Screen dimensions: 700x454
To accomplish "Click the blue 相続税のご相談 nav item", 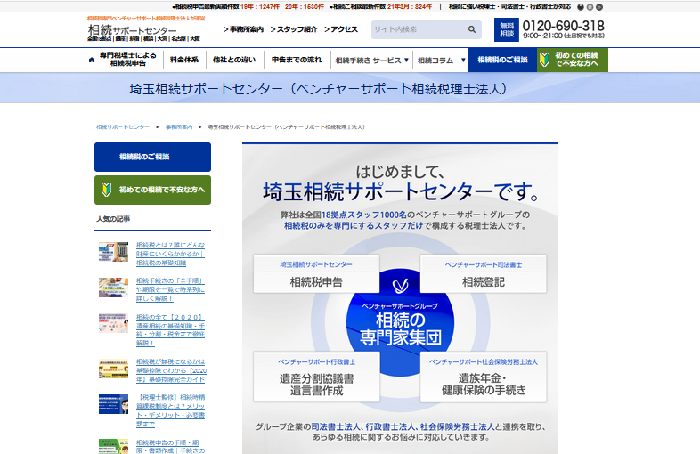I will (502, 60).
